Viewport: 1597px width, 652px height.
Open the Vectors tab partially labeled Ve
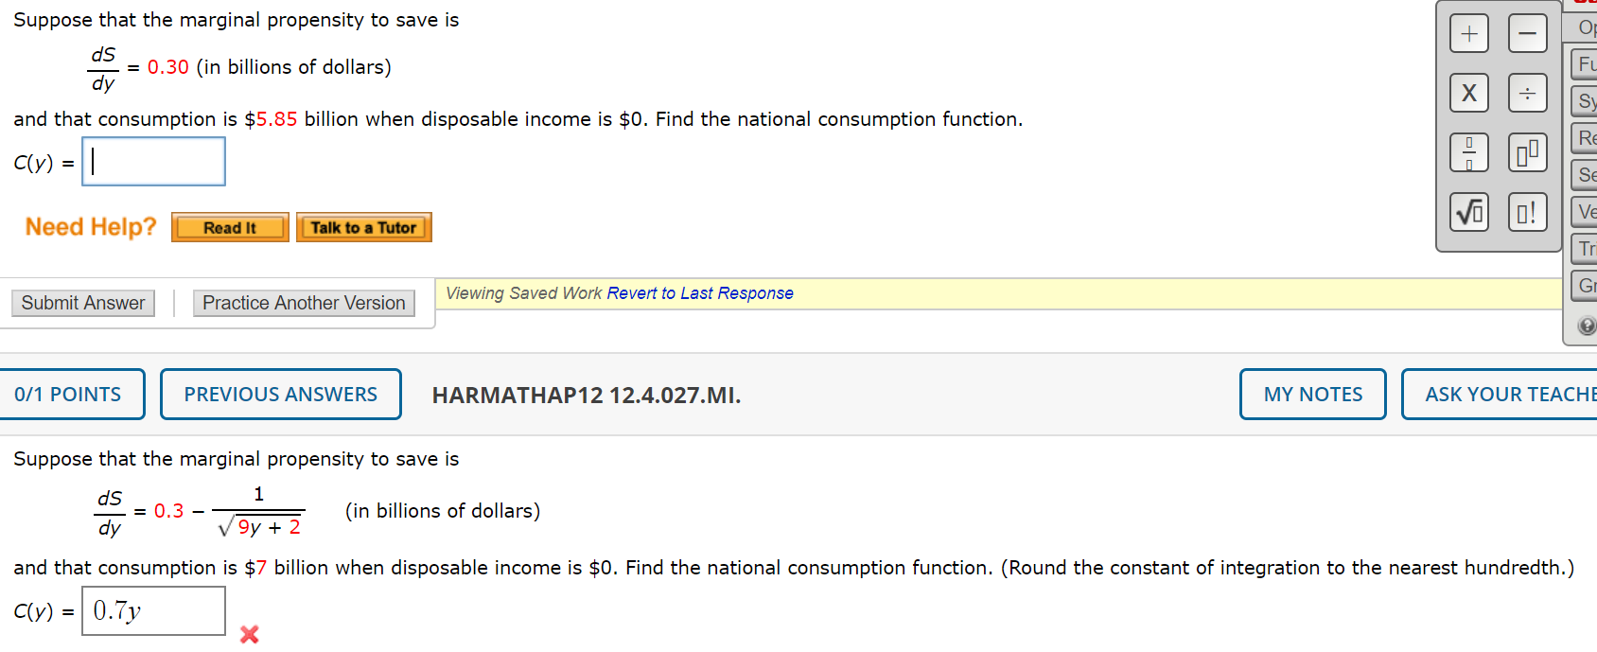tap(1585, 212)
